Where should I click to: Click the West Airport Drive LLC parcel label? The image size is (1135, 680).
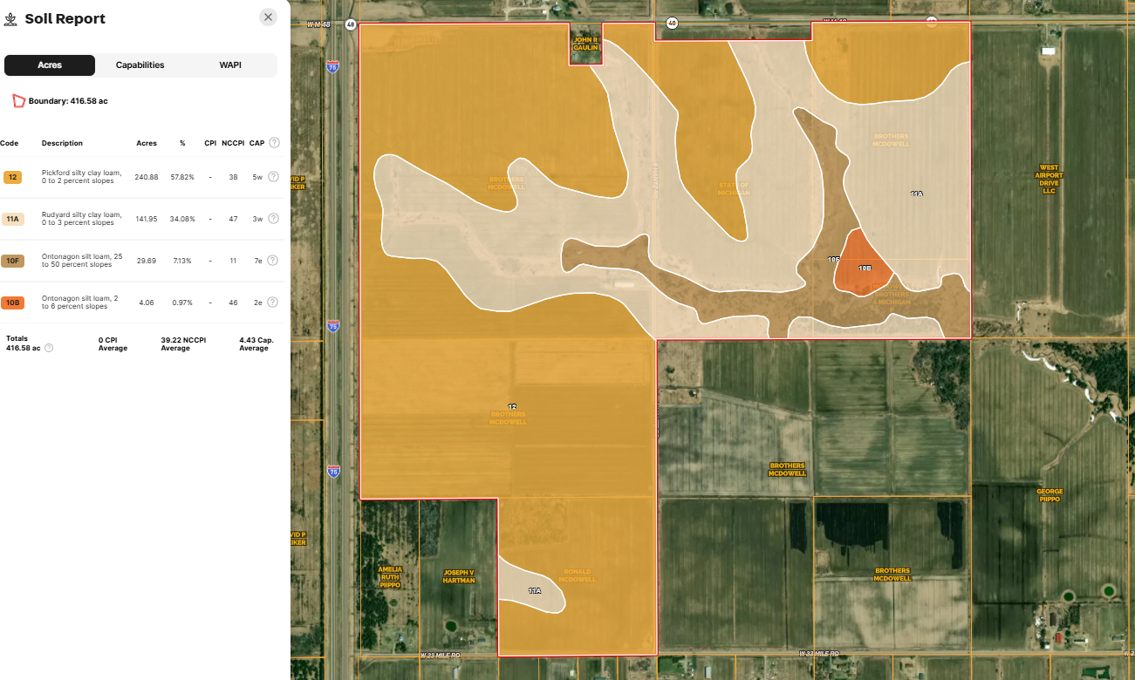click(x=1049, y=179)
